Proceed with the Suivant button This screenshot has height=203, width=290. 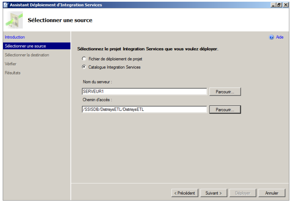click(213, 193)
